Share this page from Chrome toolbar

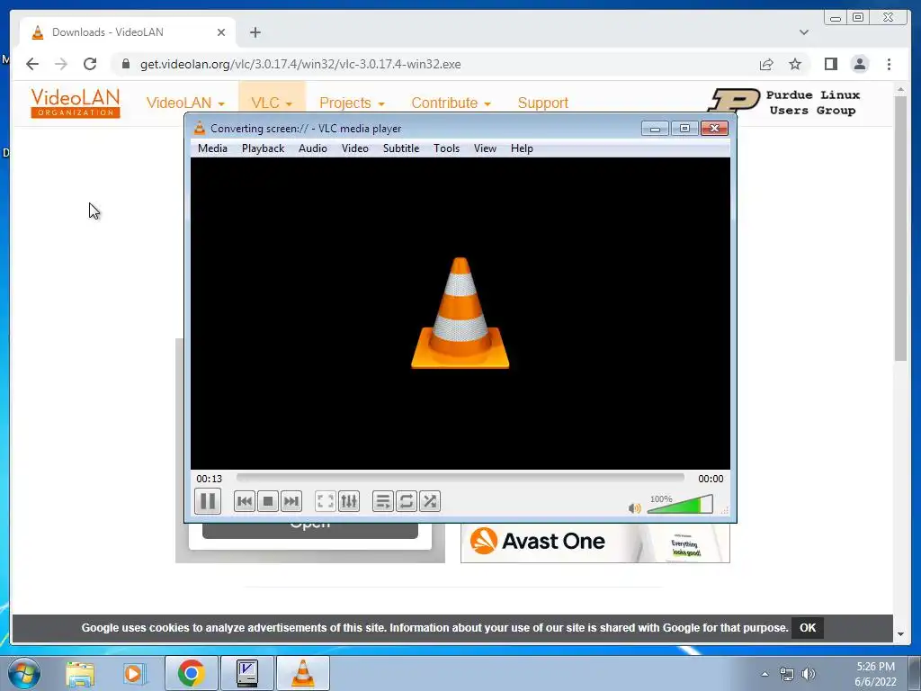pos(766,64)
